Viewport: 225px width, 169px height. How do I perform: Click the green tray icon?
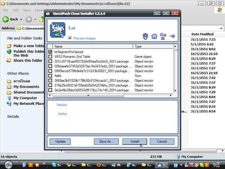pyautogui.click(x=202, y=165)
